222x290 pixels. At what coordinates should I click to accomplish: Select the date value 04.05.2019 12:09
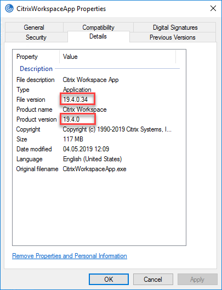[x=86, y=149]
